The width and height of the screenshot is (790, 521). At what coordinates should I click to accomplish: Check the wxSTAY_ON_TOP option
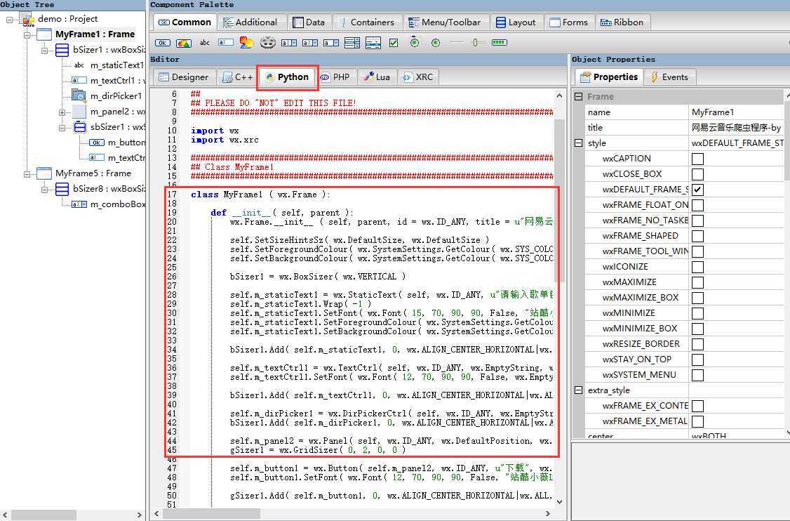(x=698, y=360)
